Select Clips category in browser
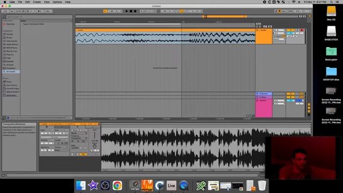343x193 pixels. coord(9,58)
